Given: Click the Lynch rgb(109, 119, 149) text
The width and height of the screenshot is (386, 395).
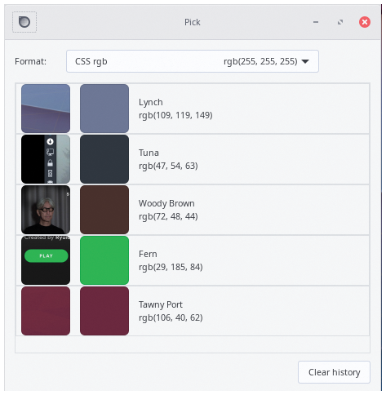Looking at the screenshot, I should click(x=175, y=115).
